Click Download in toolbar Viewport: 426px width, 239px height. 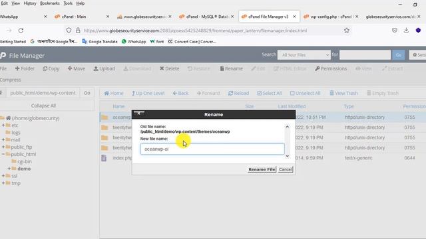coord(137,68)
